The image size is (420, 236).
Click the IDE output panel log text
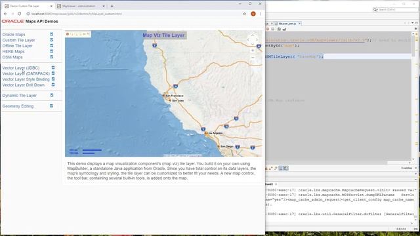pos(340,202)
